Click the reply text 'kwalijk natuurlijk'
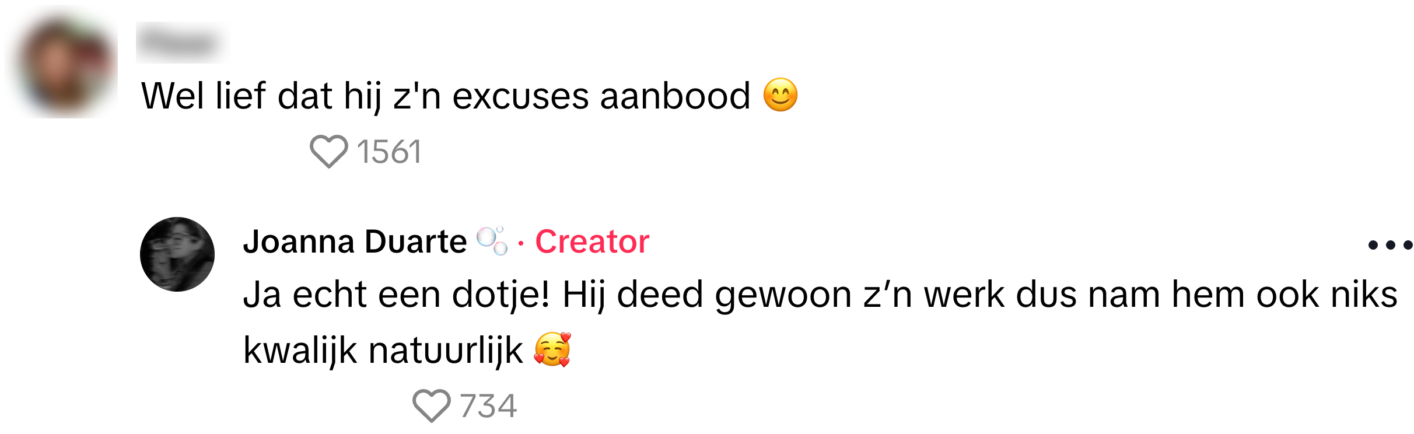 [x=383, y=351]
